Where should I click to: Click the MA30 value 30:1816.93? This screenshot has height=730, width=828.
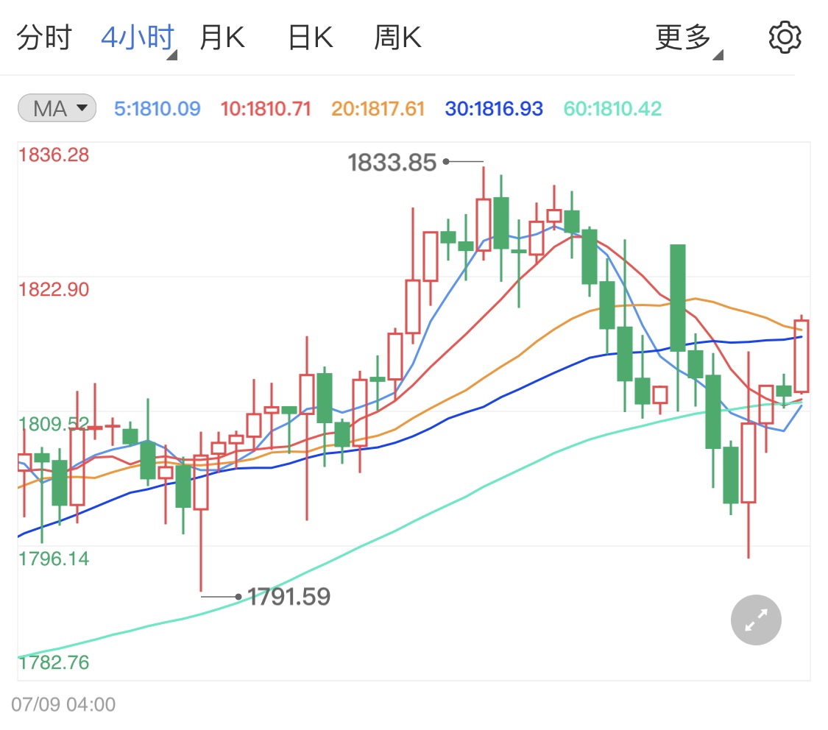click(494, 109)
